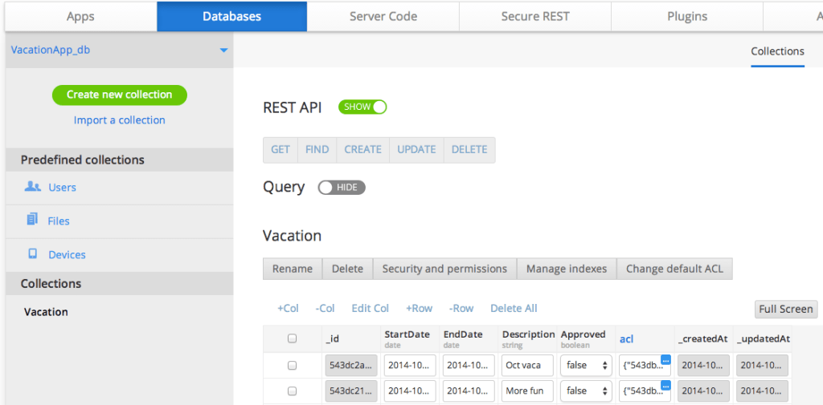Image resolution: width=823 pixels, height=405 pixels.
Task: Click the FIND REST button
Action: (x=317, y=150)
